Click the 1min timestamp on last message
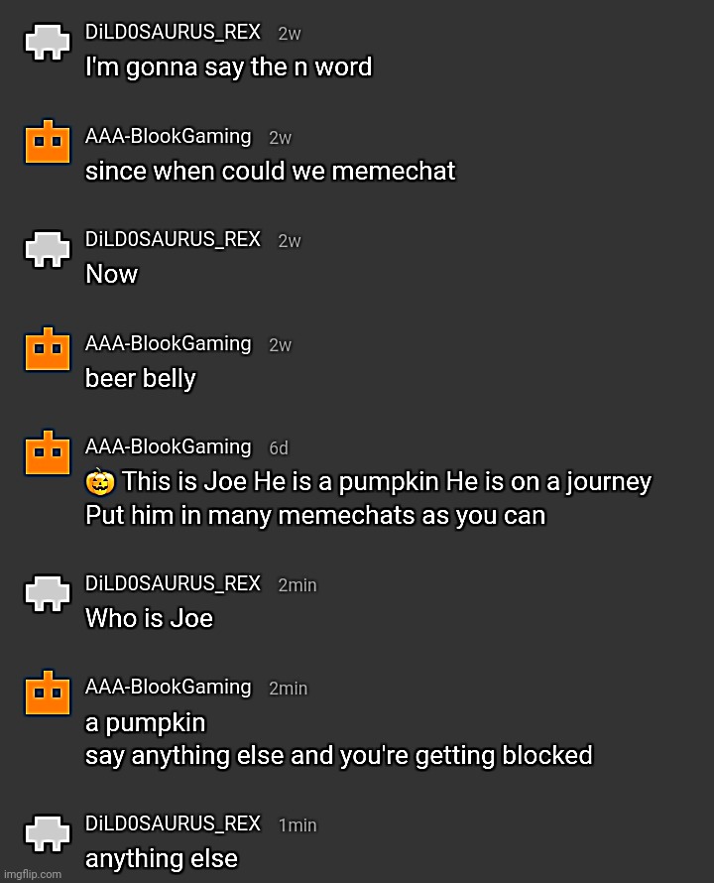714x883 pixels. point(297,825)
